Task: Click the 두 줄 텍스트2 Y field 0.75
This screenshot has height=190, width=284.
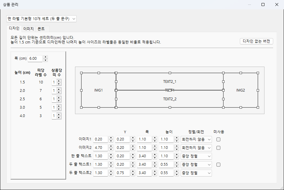Action: click(x=122, y=173)
